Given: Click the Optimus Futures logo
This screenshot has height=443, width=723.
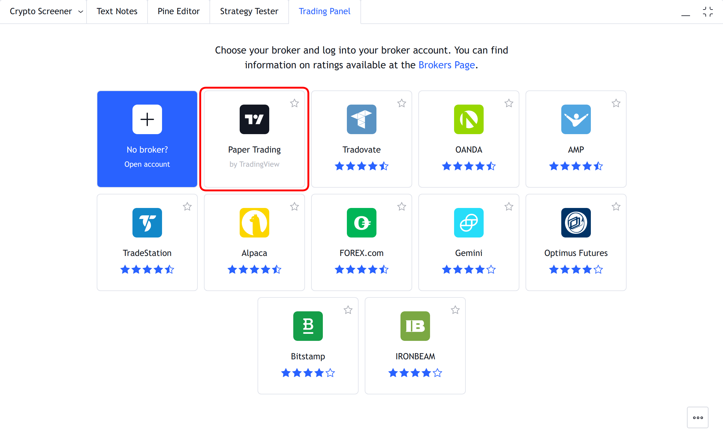Looking at the screenshot, I should pyautogui.click(x=576, y=223).
